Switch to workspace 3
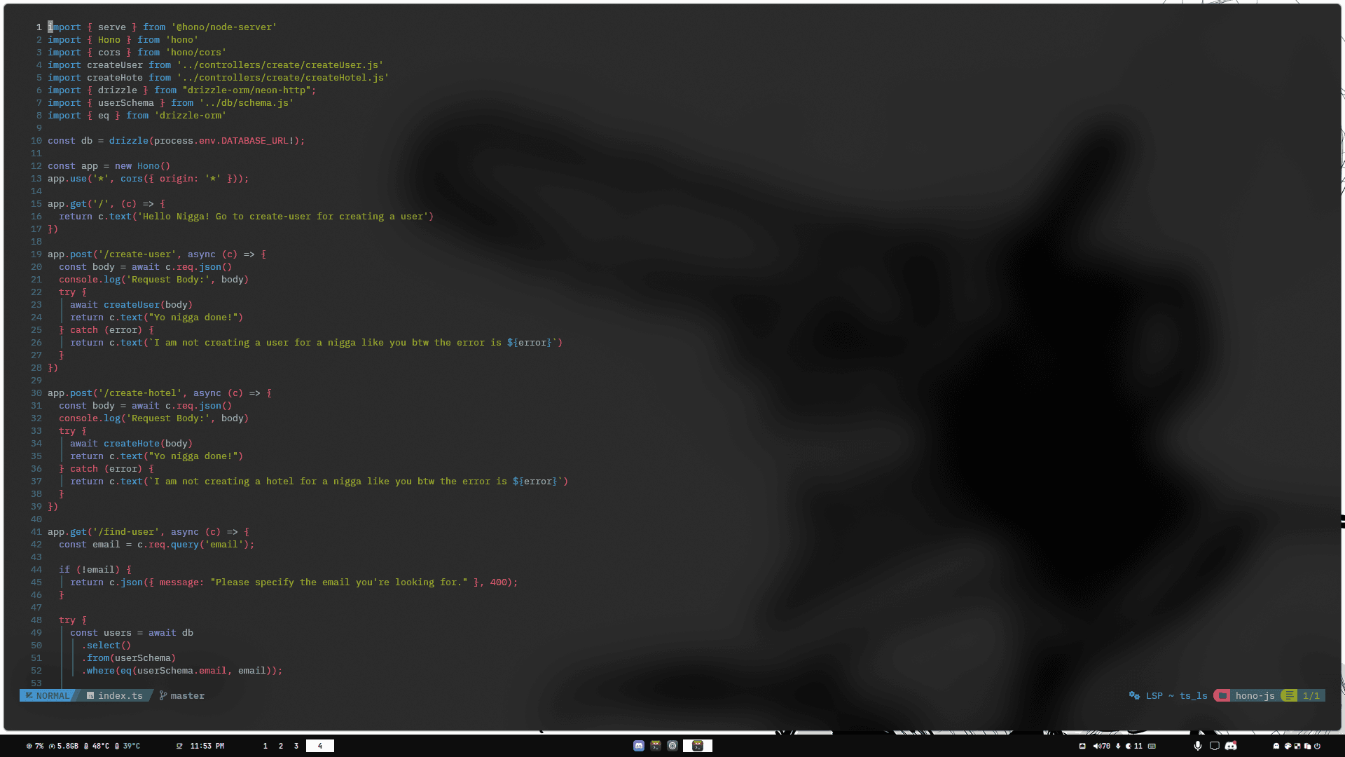The width and height of the screenshot is (1345, 757). (x=296, y=746)
